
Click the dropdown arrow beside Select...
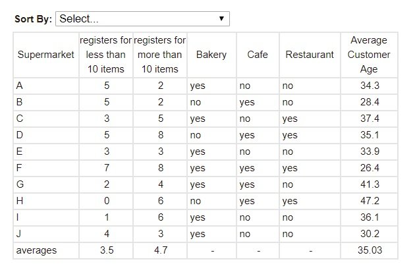point(221,18)
